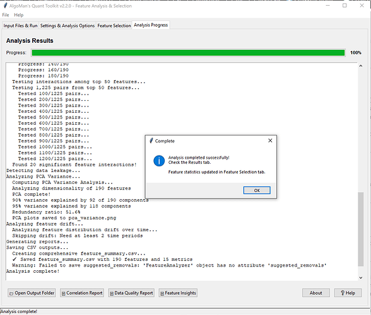Image resolution: width=371 pixels, height=315 pixels.
Task: Switch to Input Files & Run tab
Action: point(20,26)
